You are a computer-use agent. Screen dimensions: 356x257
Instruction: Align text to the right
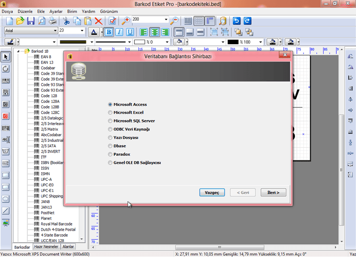pos(165,32)
